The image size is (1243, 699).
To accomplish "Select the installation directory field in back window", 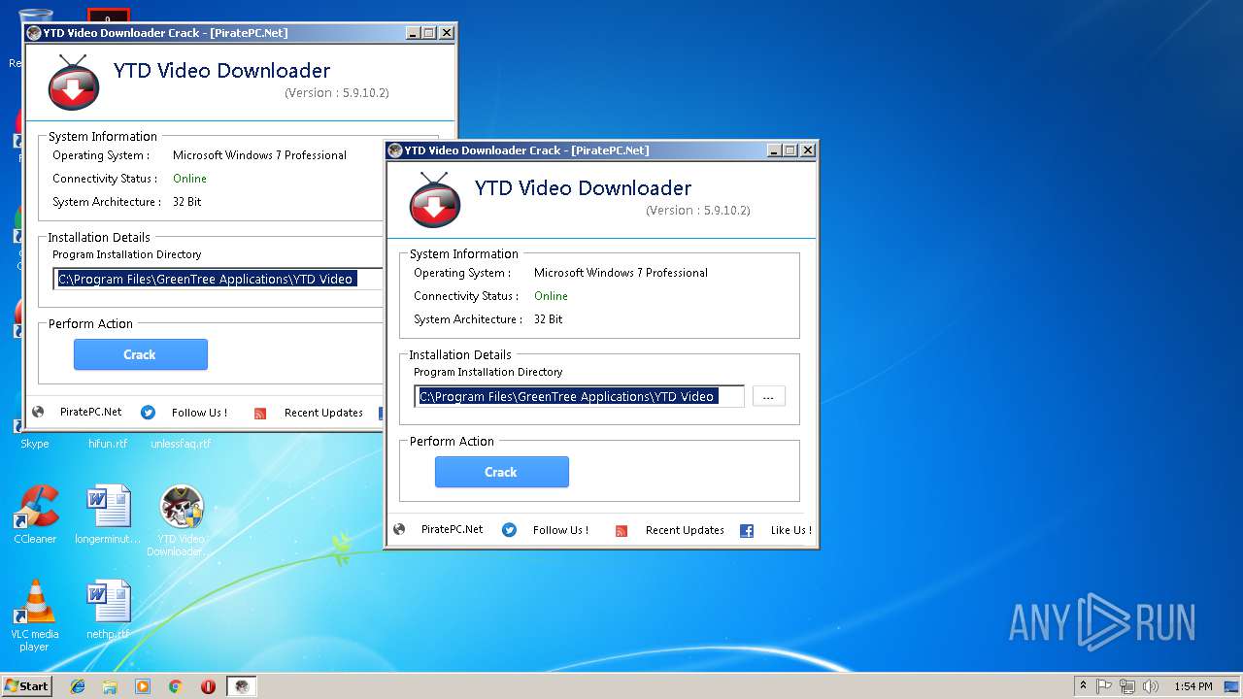I will coord(218,279).
